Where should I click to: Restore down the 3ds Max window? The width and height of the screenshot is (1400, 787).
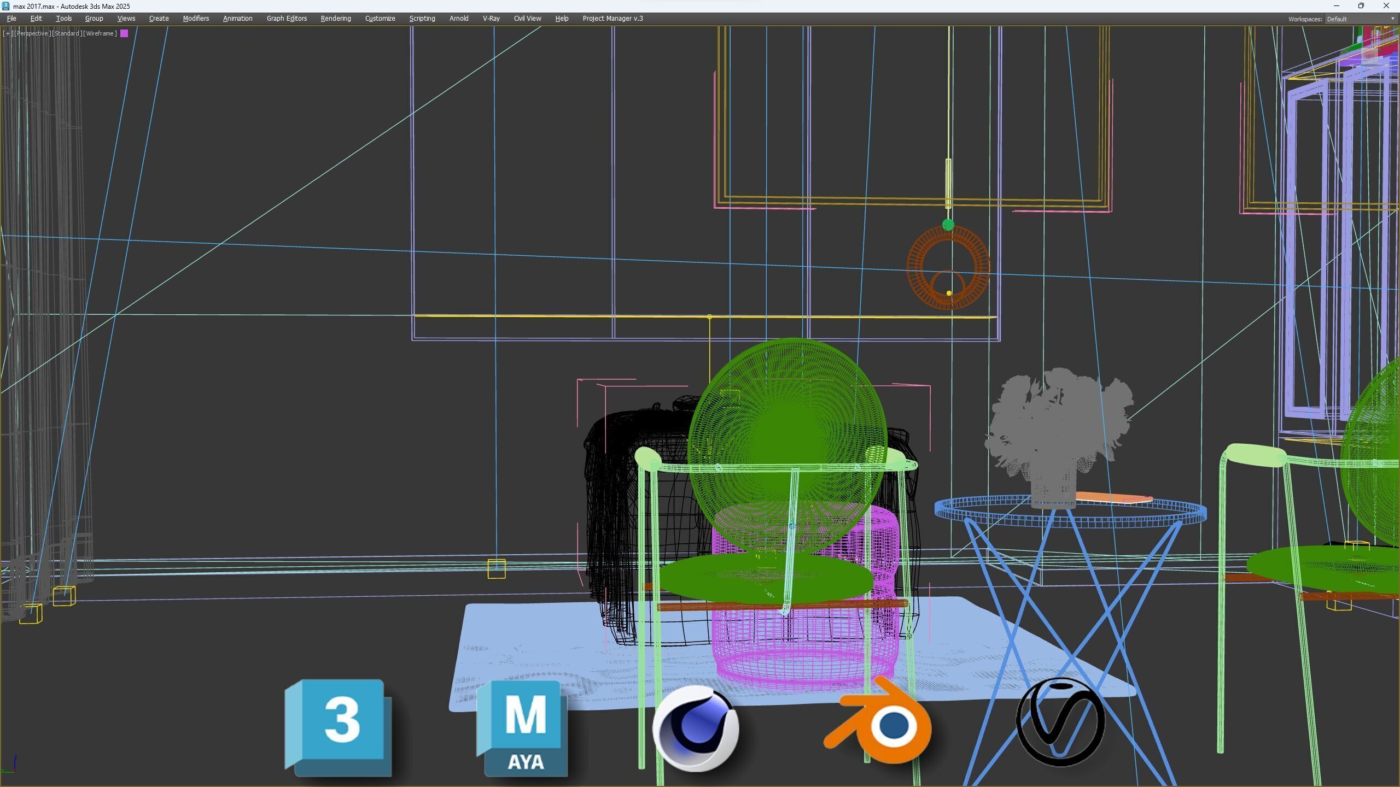point(1361,6)
